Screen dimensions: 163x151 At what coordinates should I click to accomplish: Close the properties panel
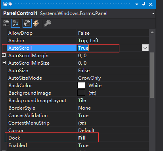pos(151,4)
